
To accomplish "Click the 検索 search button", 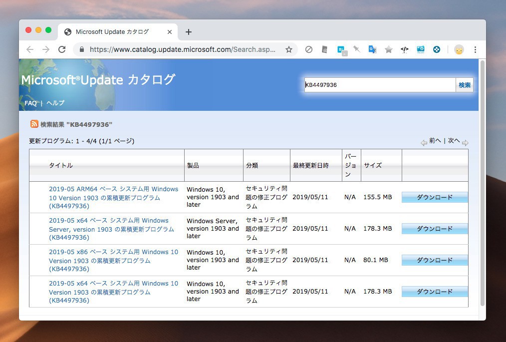I will coord(464,85).
